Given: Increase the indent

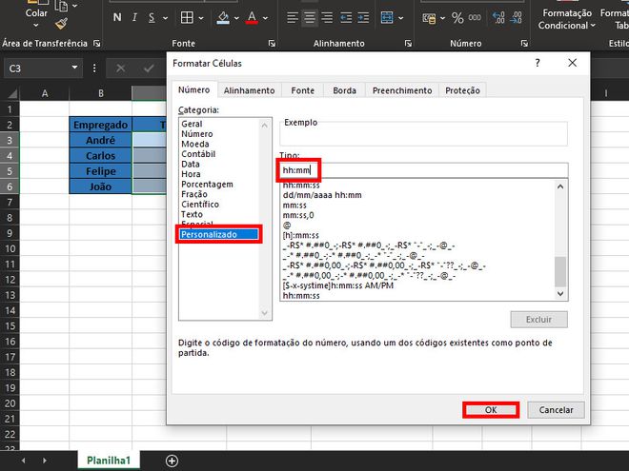Looking at the screenshot, I should tap(363, 18).
